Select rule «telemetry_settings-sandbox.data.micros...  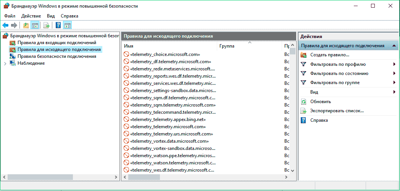coord(173,90)
